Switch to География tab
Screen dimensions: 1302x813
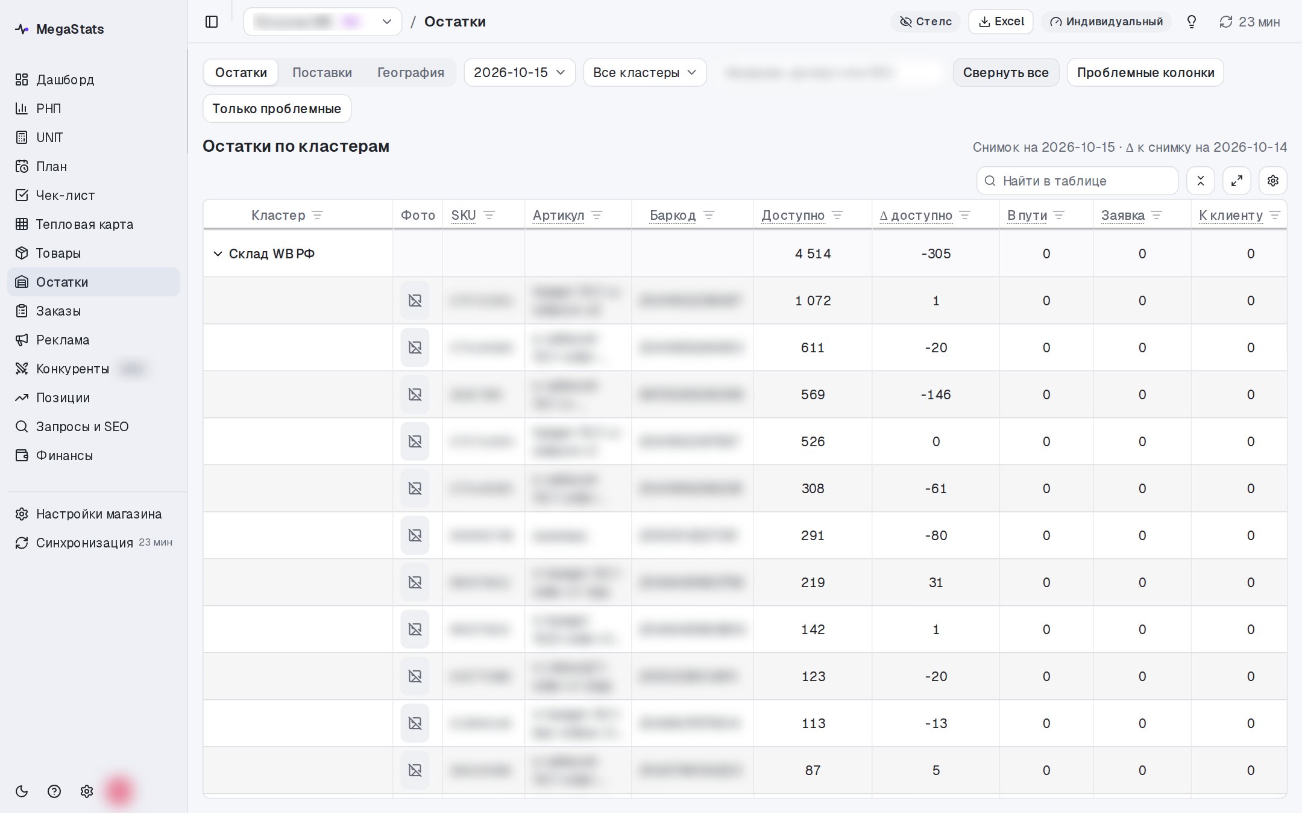click(x=410, y=72)
